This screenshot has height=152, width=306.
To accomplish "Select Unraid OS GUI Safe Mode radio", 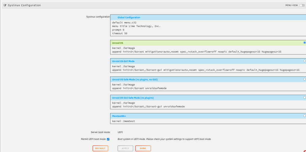I will coord(305,97).
